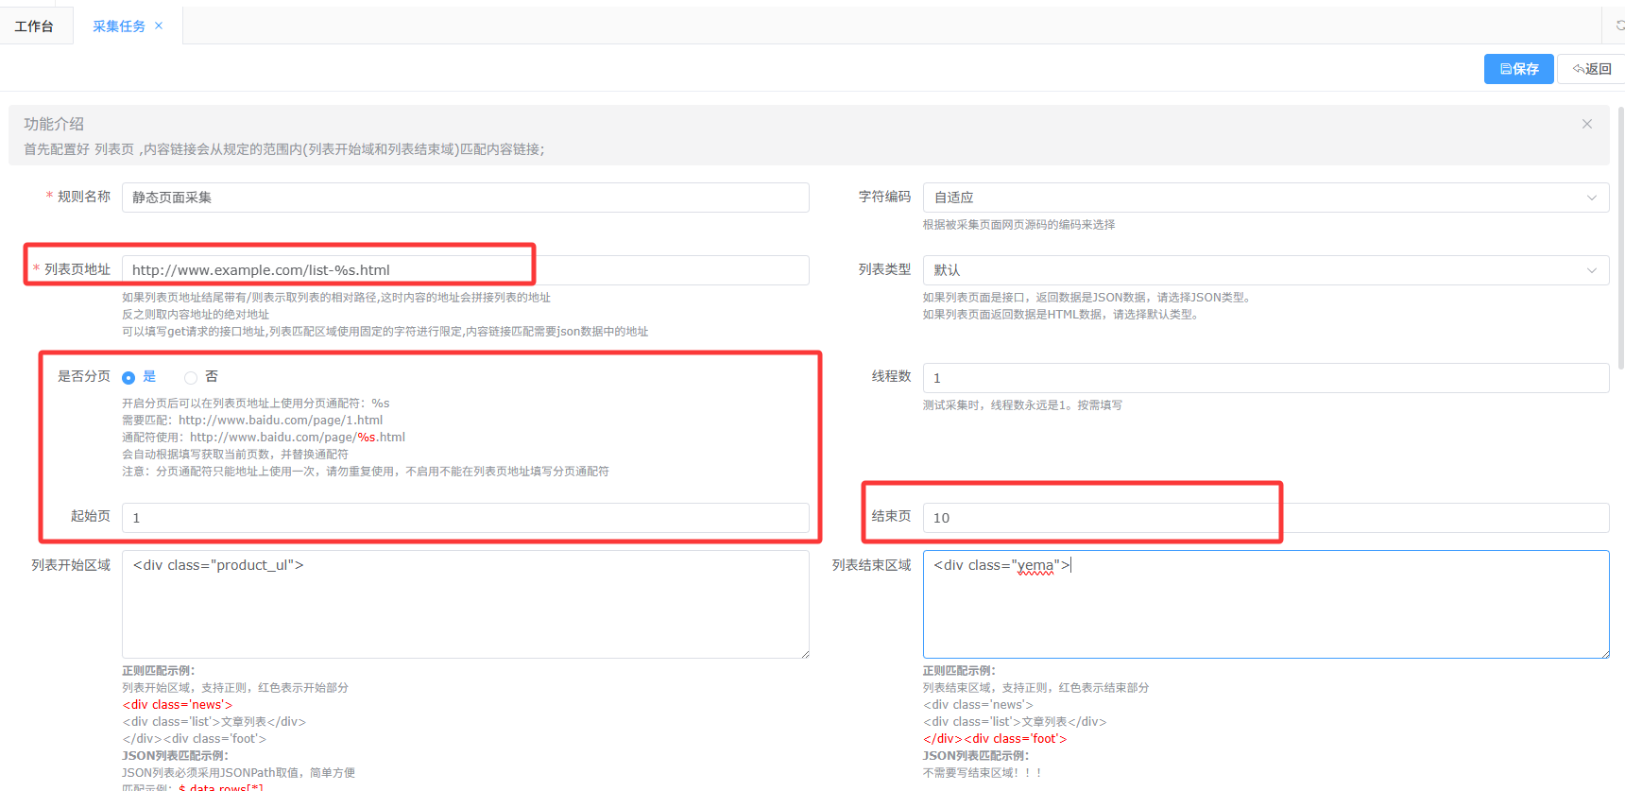Click the 线程数 input field
Image resolution: width=1625 pixels, height=791 pixels.
click(1265, 378)
